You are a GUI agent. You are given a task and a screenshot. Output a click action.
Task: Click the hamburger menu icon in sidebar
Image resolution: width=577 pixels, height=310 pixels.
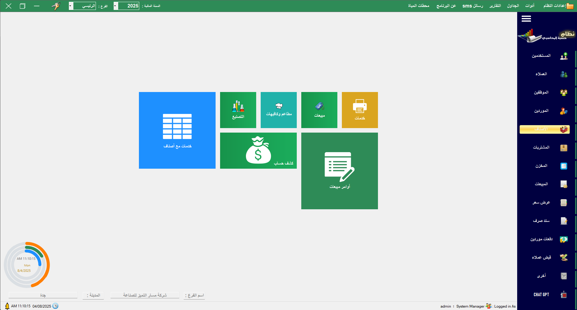point(526,19)
